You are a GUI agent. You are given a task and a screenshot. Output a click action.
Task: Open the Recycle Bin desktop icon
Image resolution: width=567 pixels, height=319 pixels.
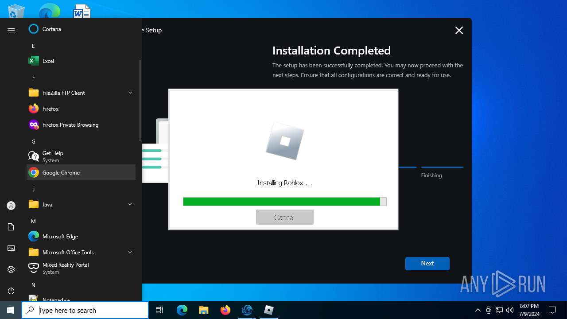[16, 11]
